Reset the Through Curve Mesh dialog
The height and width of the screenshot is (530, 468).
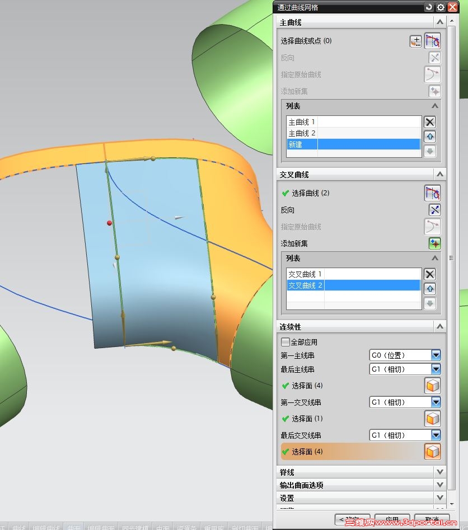pos(429,7)
